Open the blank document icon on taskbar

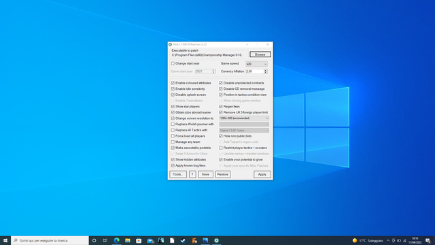coord(172,240)
